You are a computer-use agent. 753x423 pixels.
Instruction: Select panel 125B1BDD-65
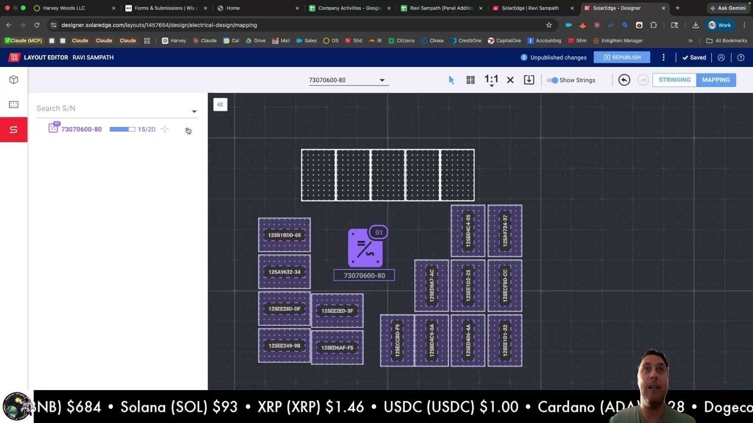pyautogui.click(x=284, y=235)
